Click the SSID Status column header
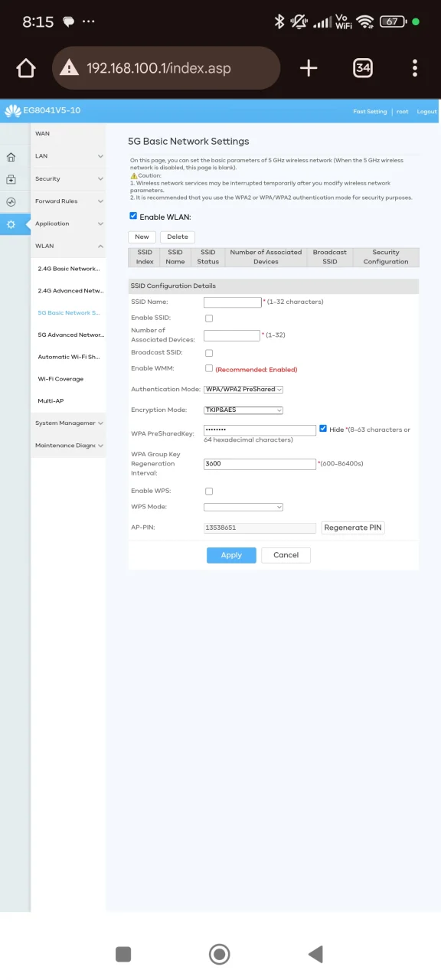Image resolution: width=441 pixels, height=980 pixels. 207,256
